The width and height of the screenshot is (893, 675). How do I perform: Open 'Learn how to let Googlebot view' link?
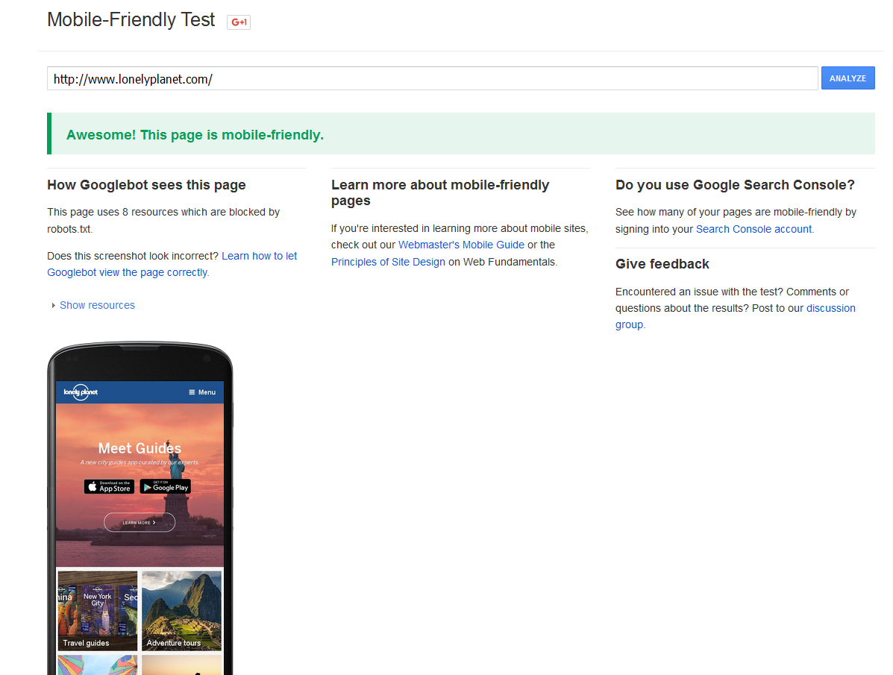tap(172, 264)
